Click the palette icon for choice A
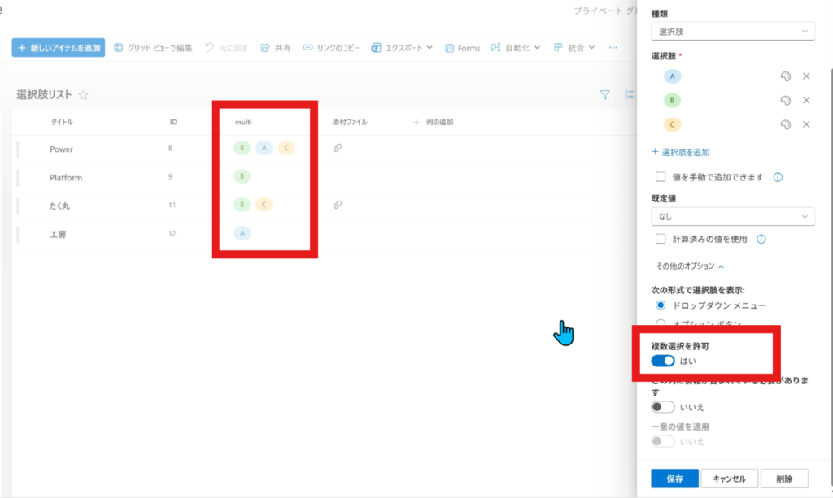 pos(785,76)
